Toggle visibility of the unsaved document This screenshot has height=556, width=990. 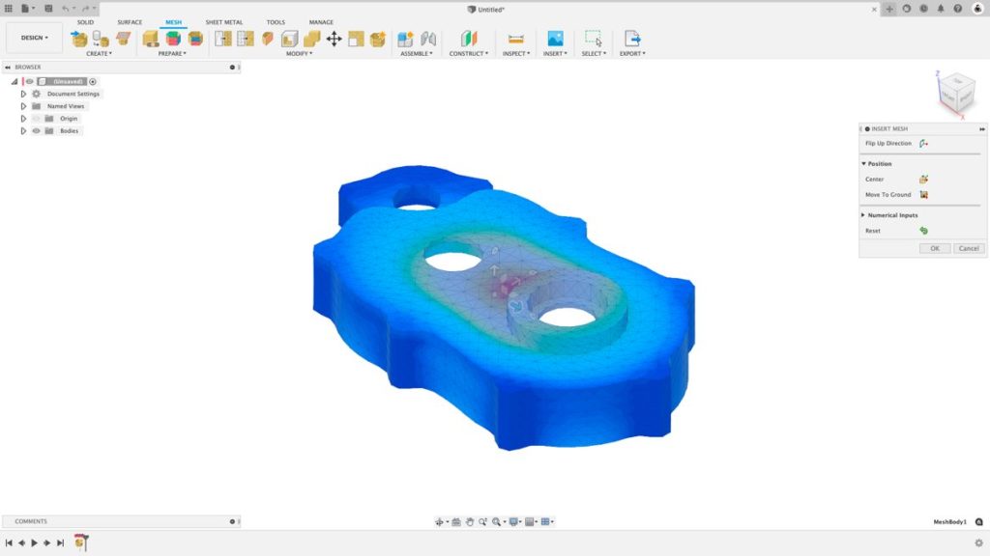tap(29, 81)
